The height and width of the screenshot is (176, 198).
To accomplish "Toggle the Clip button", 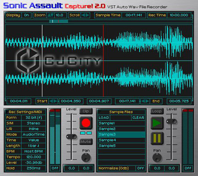I will tap(86, 111).
